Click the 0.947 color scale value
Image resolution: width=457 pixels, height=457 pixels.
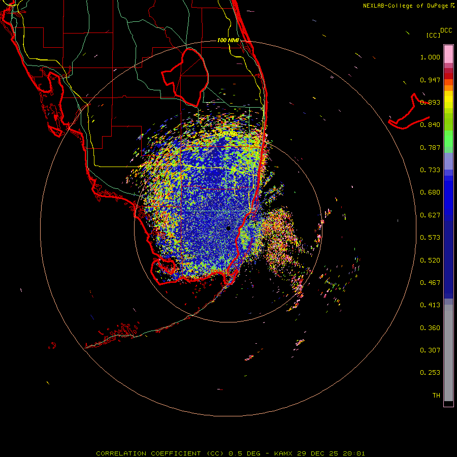430,80
